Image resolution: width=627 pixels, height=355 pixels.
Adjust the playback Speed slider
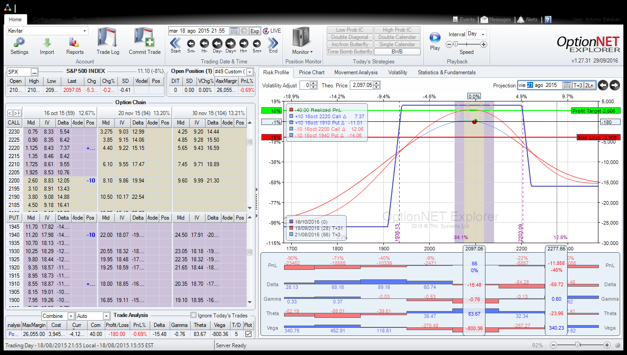pos(455,44)
